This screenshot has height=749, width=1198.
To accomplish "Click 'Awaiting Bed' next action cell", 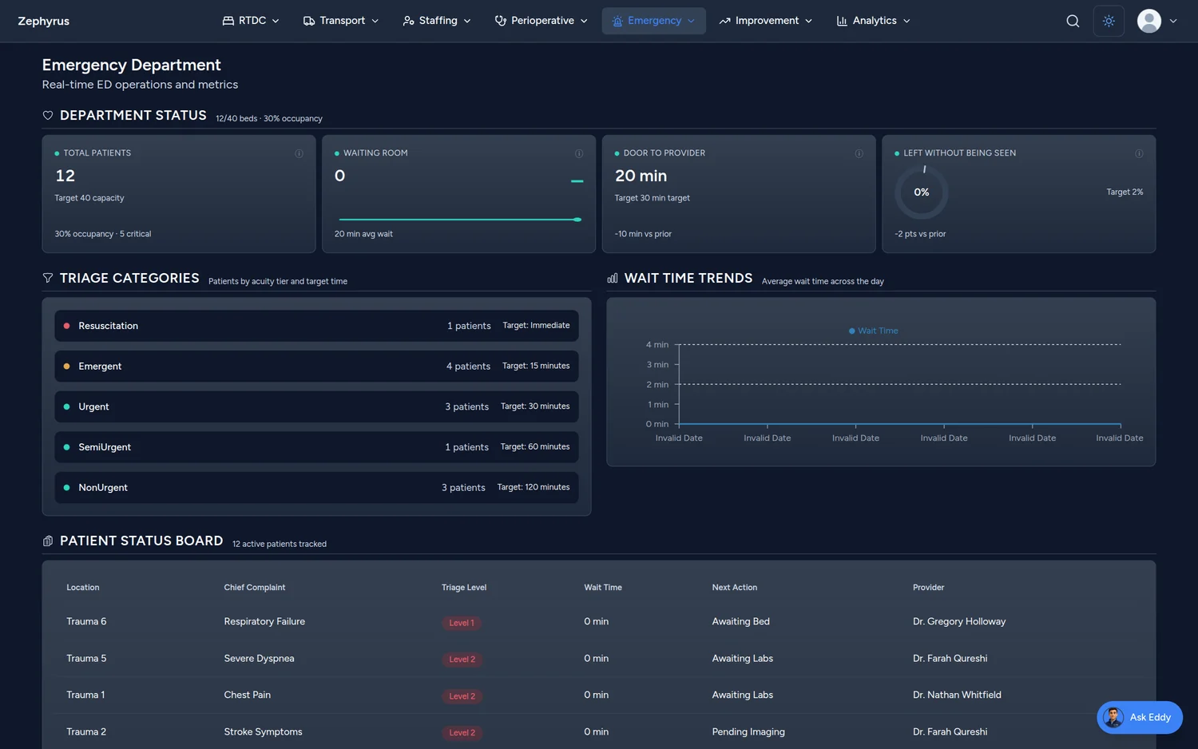I will 740,621.
